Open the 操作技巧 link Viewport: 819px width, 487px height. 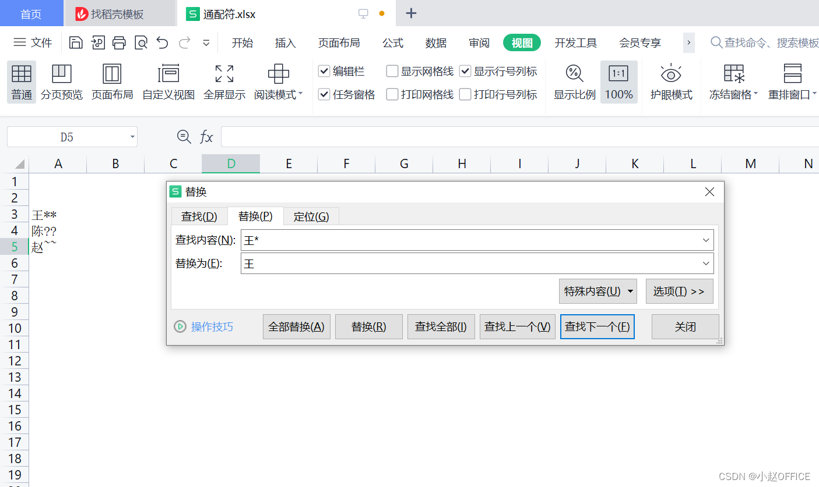(212, 326)
